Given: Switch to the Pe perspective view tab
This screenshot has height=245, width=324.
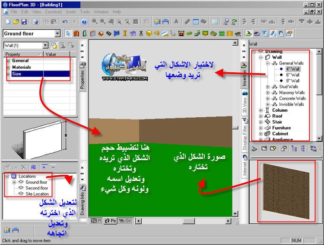Looking at the screenshot, I should point(110,221).
